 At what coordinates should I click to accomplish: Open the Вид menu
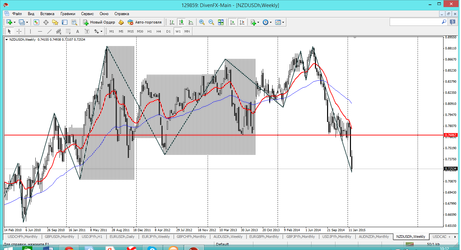(x=31, y=14)
